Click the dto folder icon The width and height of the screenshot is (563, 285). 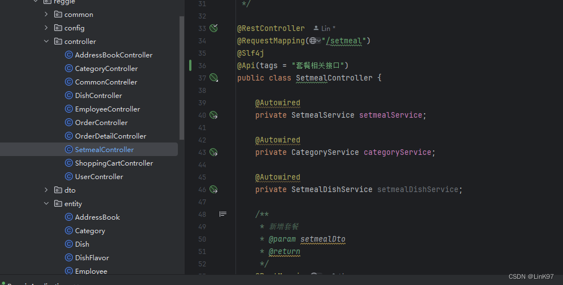coord(58,190)
